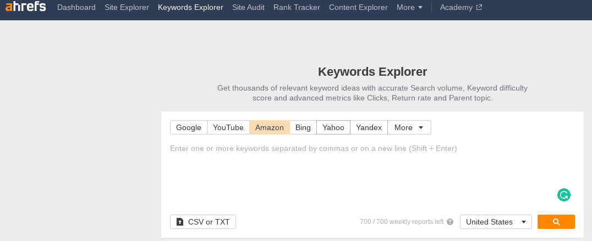Expand the More menu in navigation bar
This screenshot has height=241, width=592.
click(x=410, y=7)
